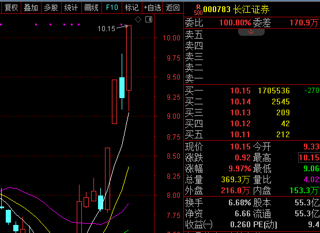The image size is (320, 233).
Task: Select the latest red candlestick bar
Action: 129,69
